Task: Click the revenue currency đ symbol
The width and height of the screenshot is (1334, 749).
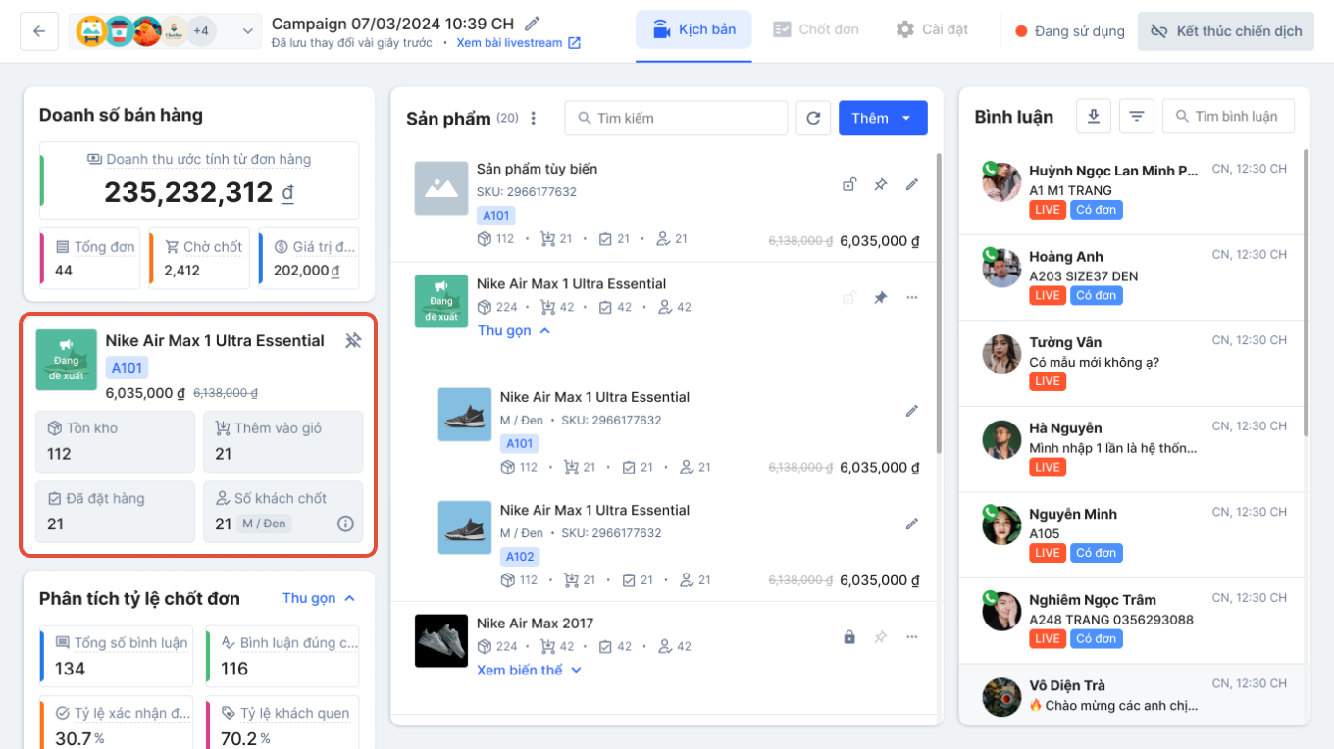Action: pos(287,193)
